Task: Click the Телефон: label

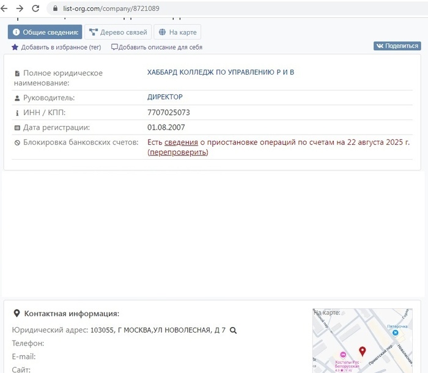Action: pos(28,343)
